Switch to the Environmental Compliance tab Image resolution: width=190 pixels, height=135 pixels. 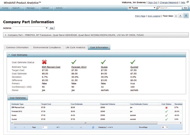[47, 47]
